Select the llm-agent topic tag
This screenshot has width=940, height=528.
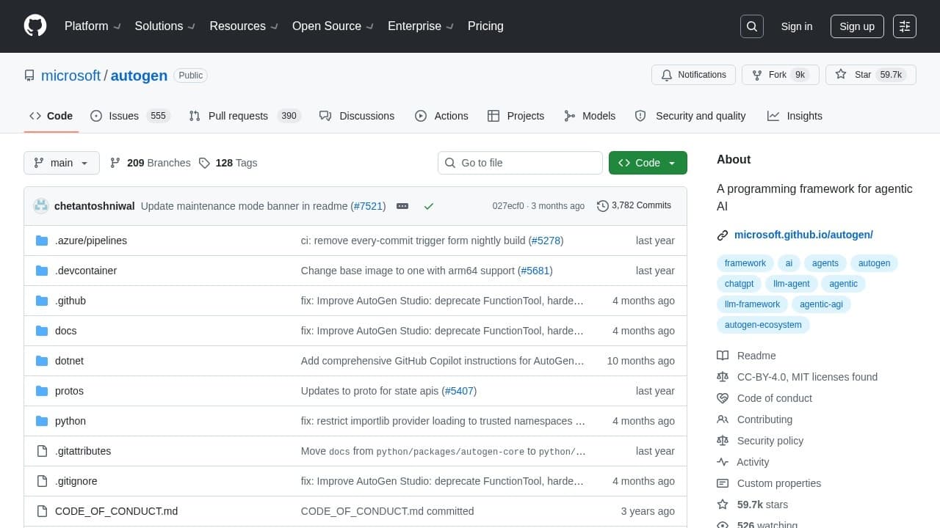point(792,284)
